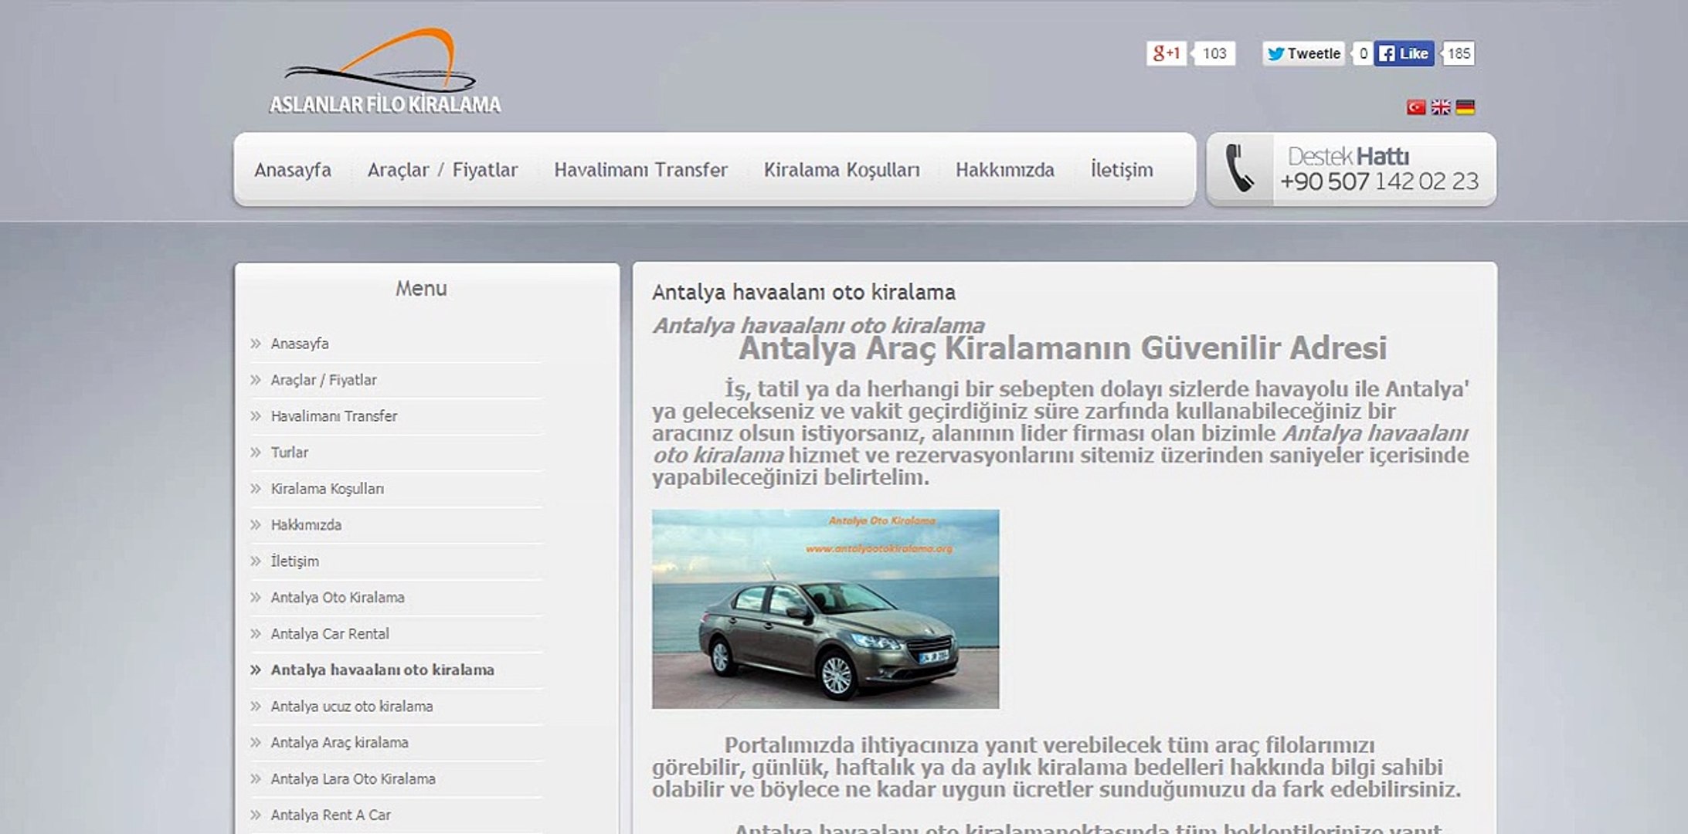Open Antalya Lara Oto Kiralama sidebar link
The height and width of the screenshot is (834, 1688).
point(353,779)
